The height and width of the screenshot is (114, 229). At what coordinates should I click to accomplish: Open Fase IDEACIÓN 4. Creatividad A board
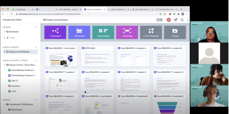click(97, 104)
